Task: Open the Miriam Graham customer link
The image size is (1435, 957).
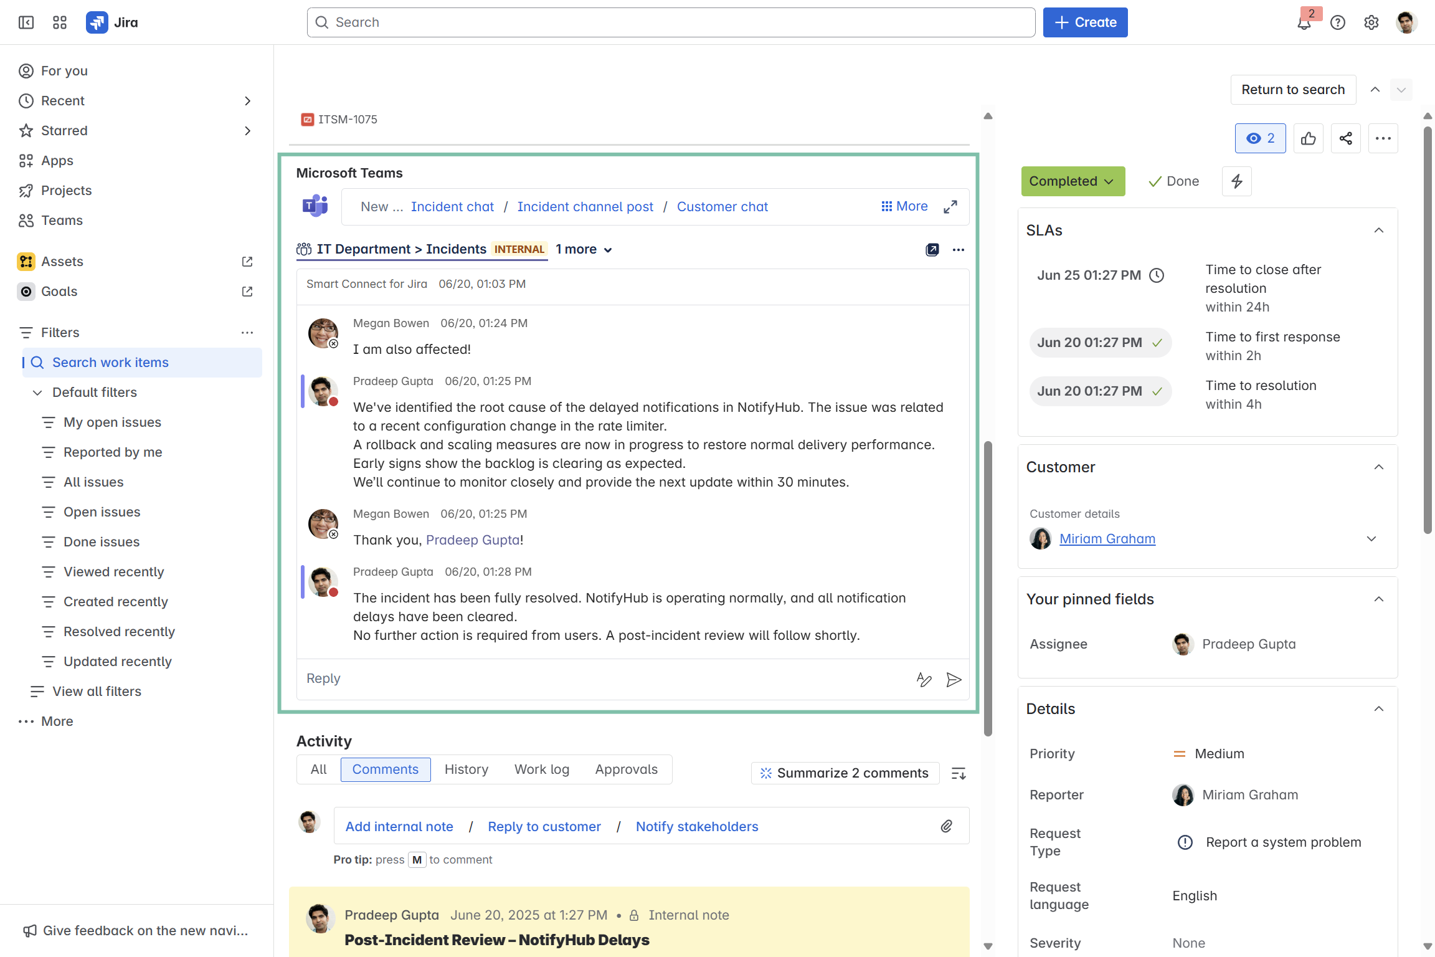Action: 1107,539
